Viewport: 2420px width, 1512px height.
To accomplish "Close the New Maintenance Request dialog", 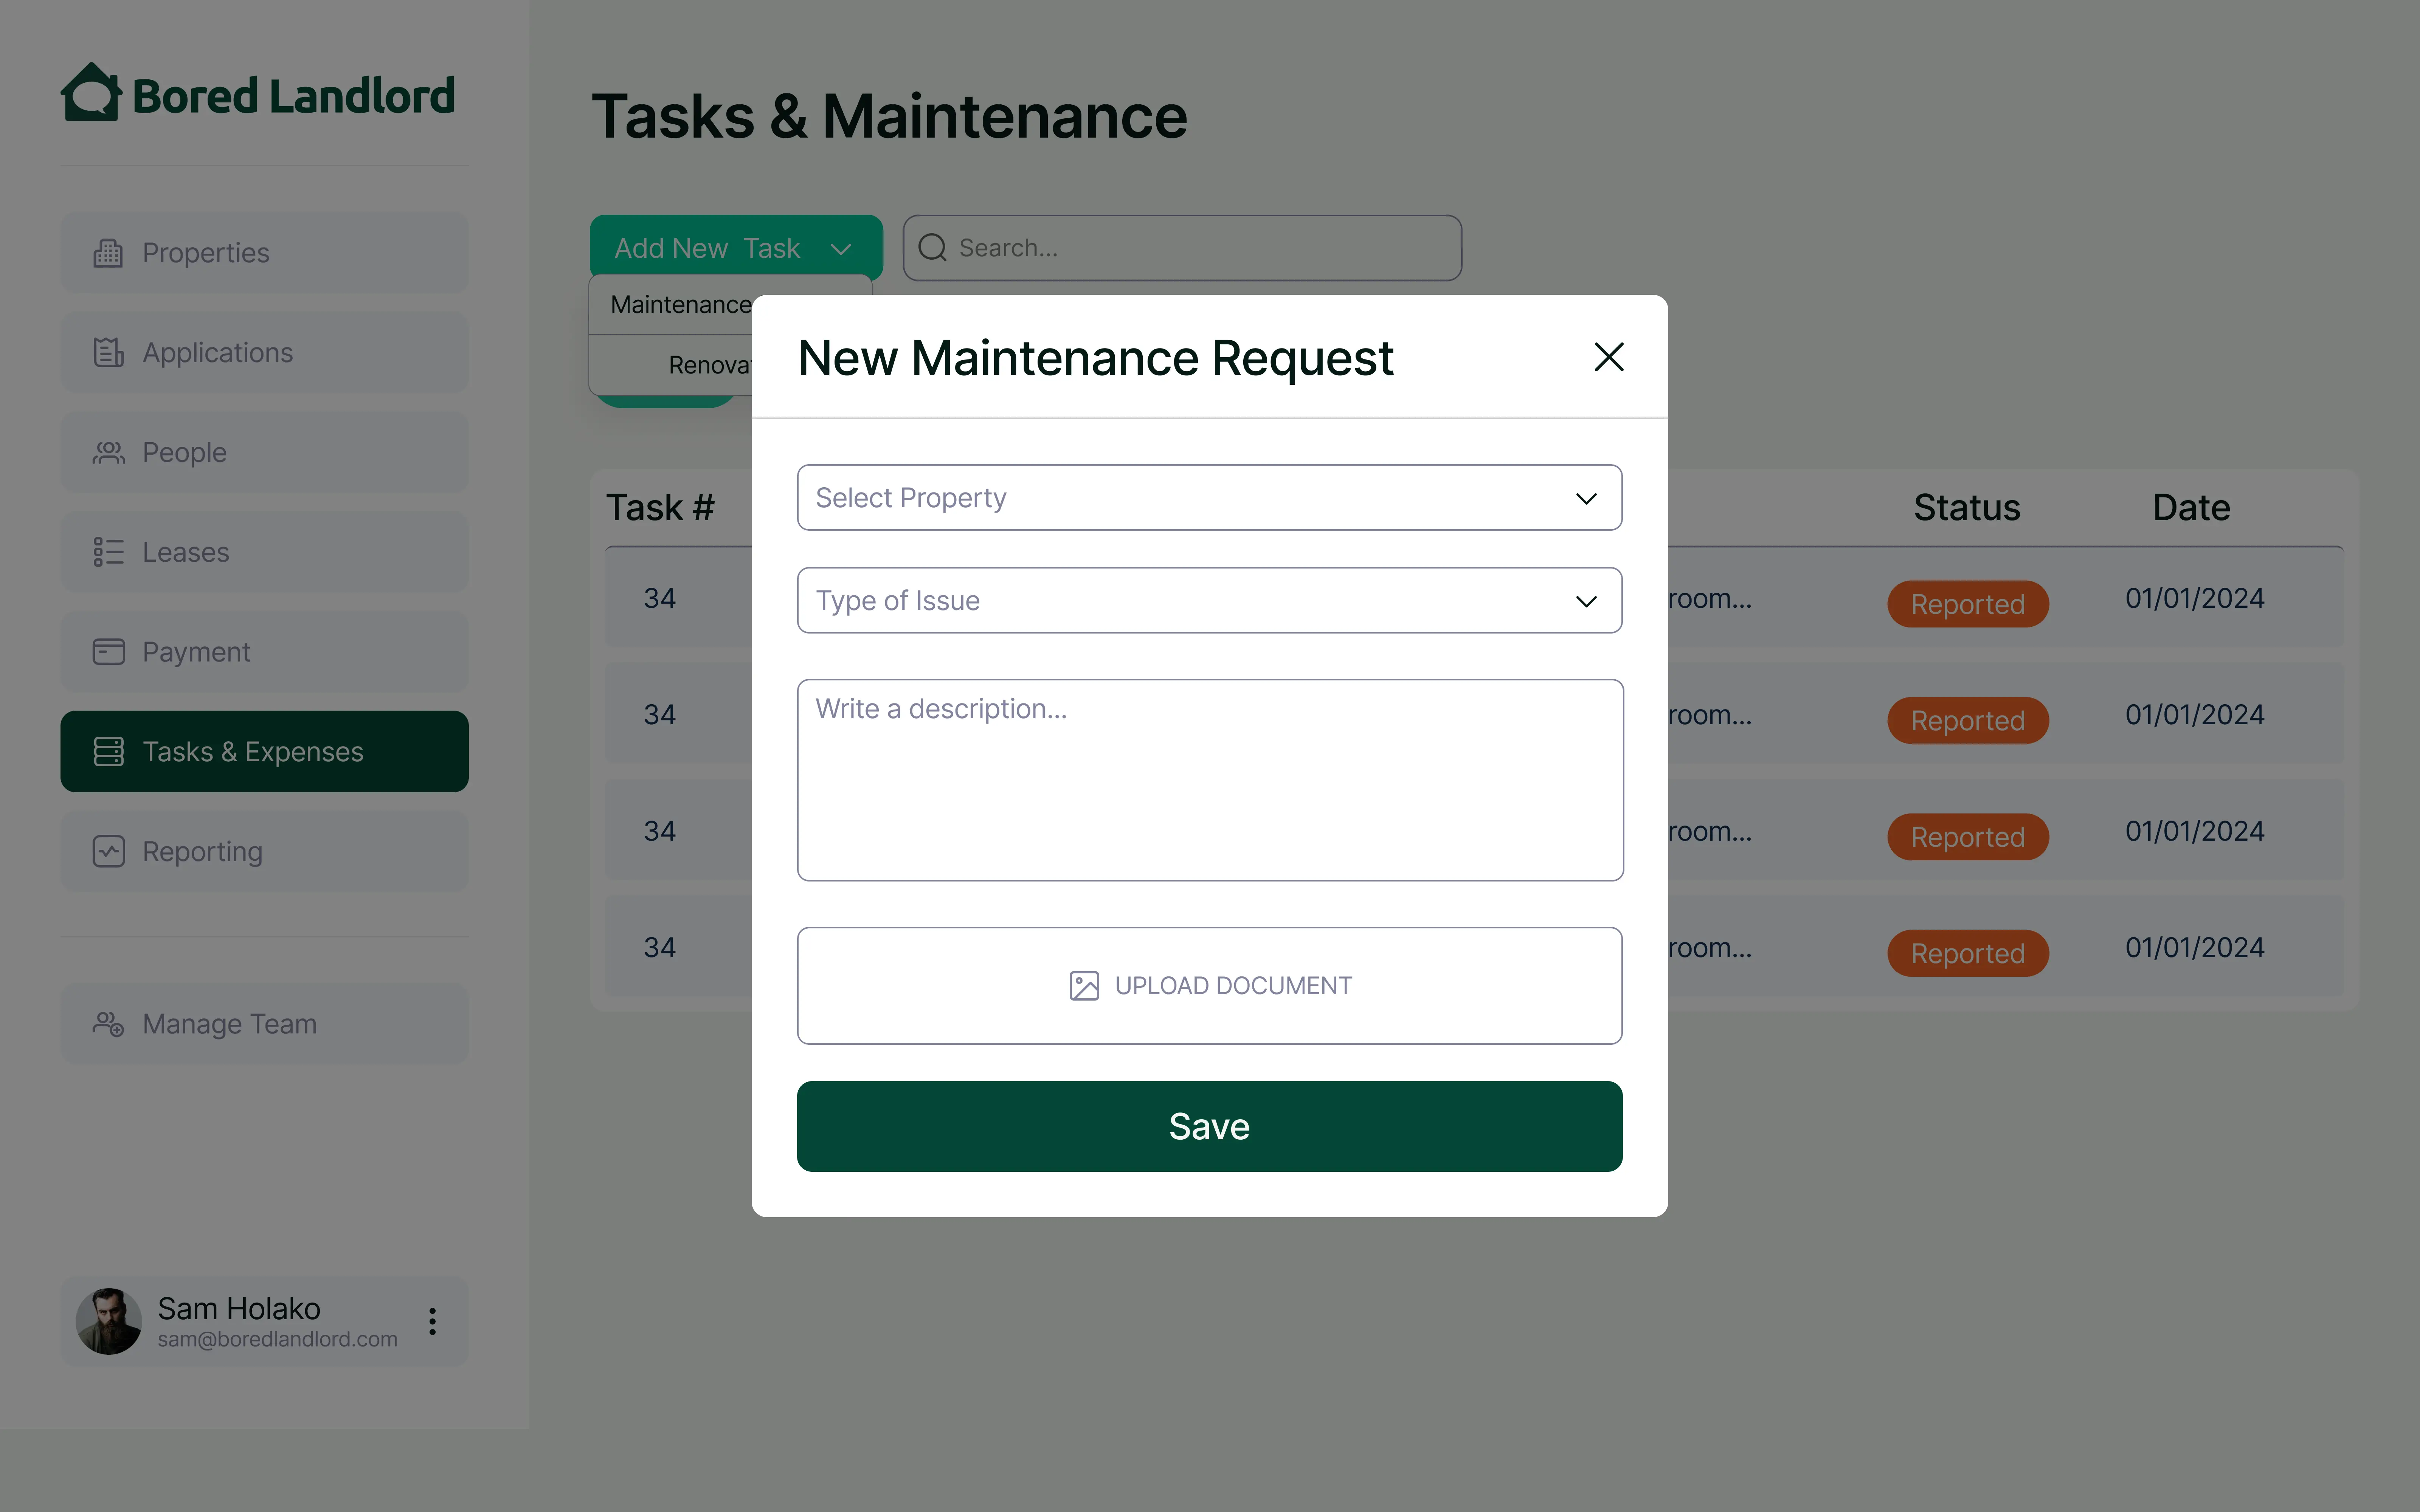I will [x=1608, y=357].
